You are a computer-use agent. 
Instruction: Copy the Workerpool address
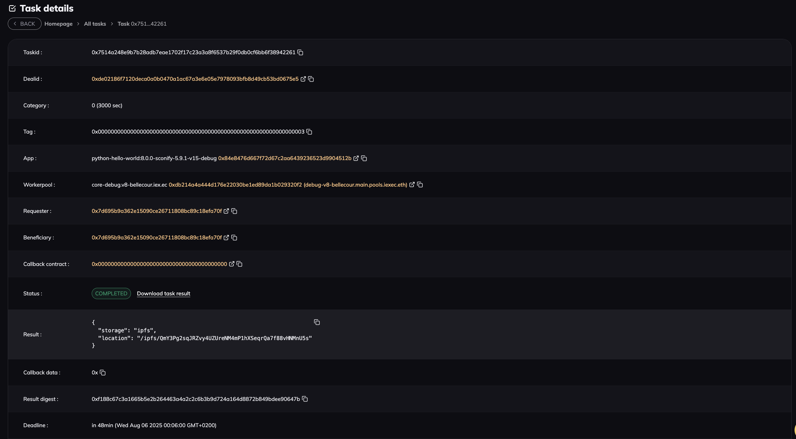click(420, 185)
